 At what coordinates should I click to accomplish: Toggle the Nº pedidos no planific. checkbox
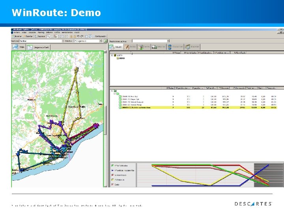(x=113, y=170)
